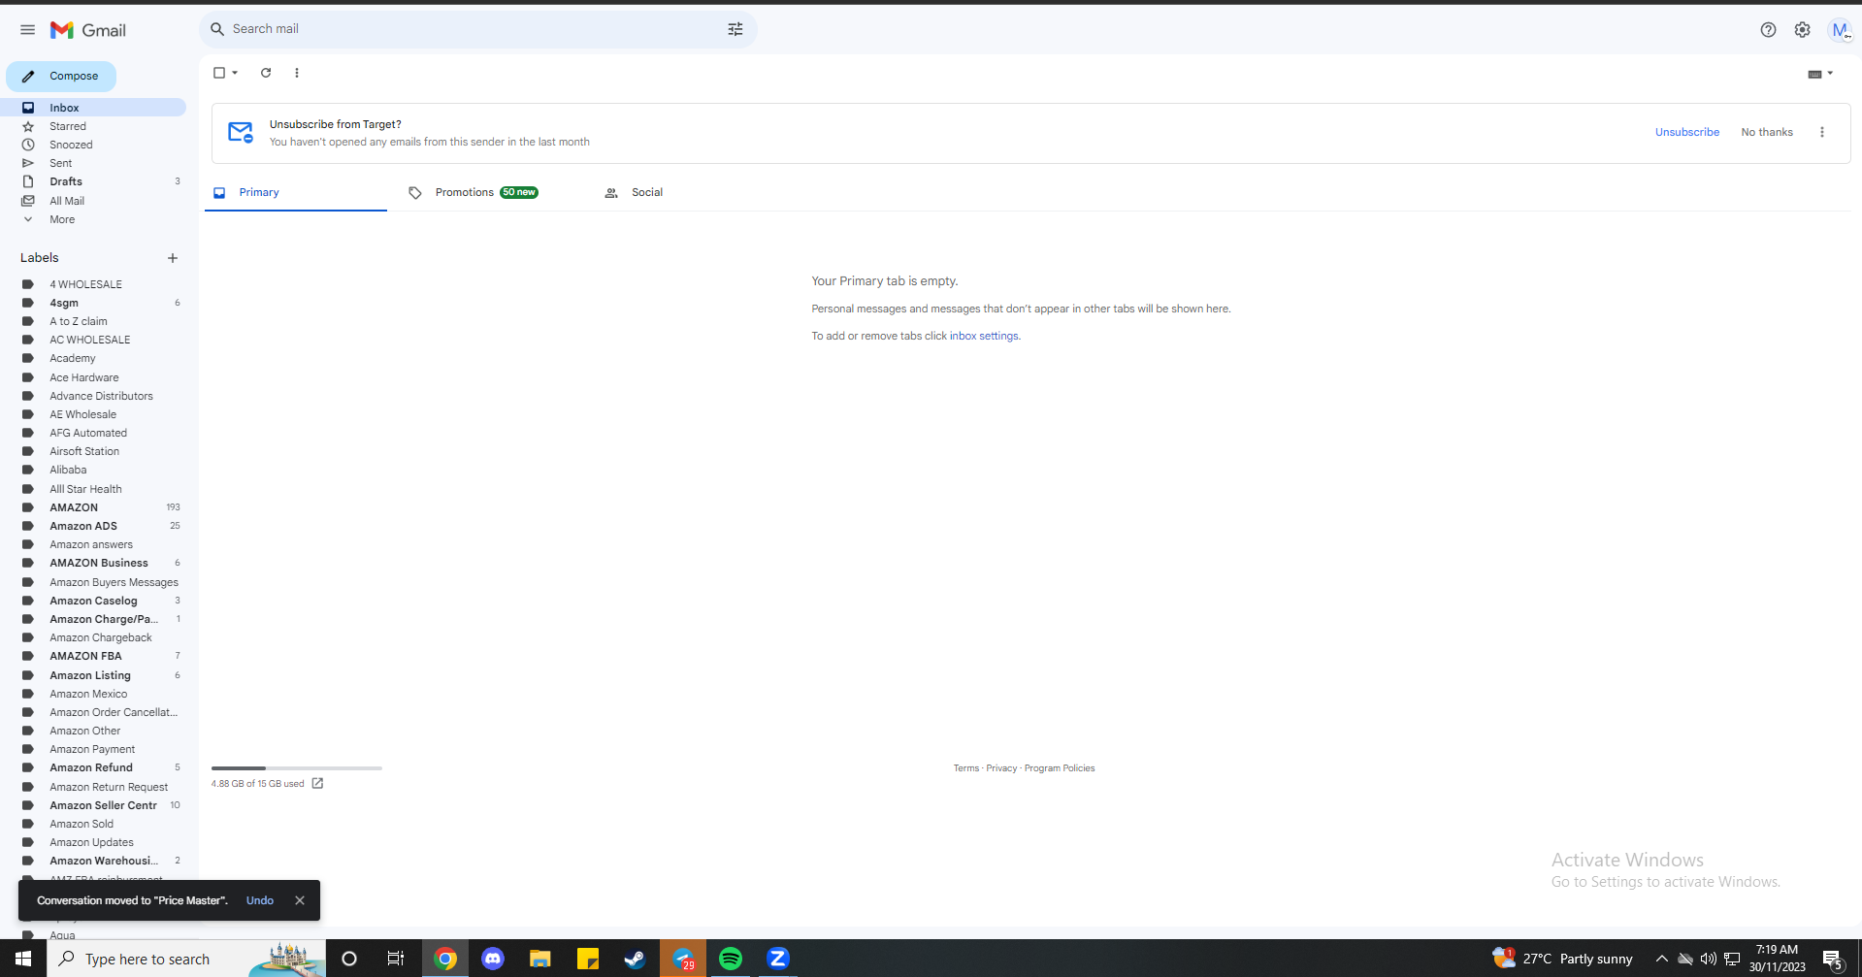Click the Cortana circle icon
The image size is (1862, 977).
pos(349,959)
